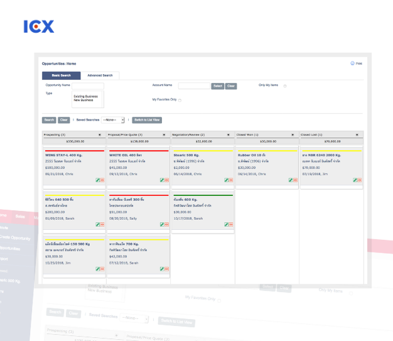This screenshot has width=393, height=341.
Task: Click Select button beside Account Name
Action: [x=217, y=86]
